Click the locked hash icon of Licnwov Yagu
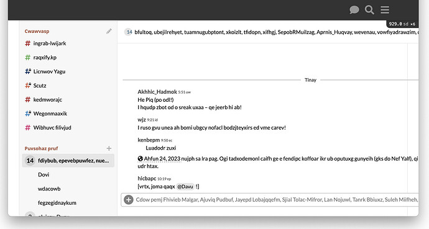 28,71
